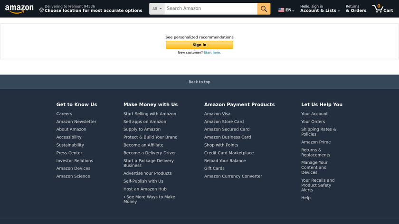Go to Your Account in footer
This screenshot has height=224, width=399.
click(x=314, y=114)
